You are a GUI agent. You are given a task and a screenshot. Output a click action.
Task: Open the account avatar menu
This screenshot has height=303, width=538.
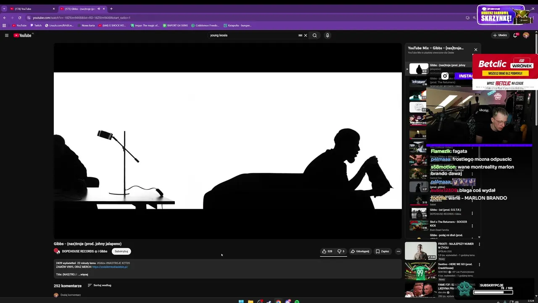point(526,35)
